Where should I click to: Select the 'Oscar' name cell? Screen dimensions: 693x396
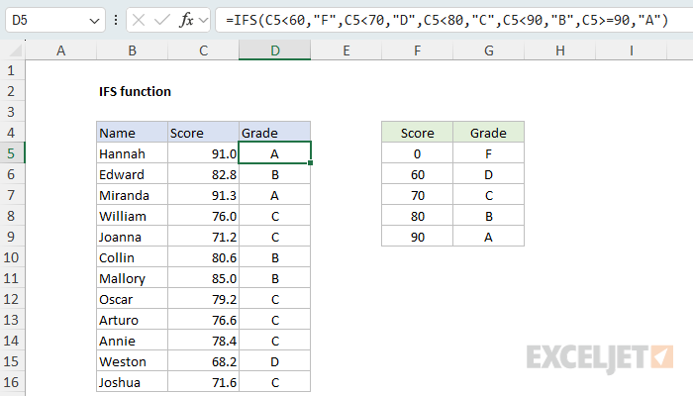(132, 299)
